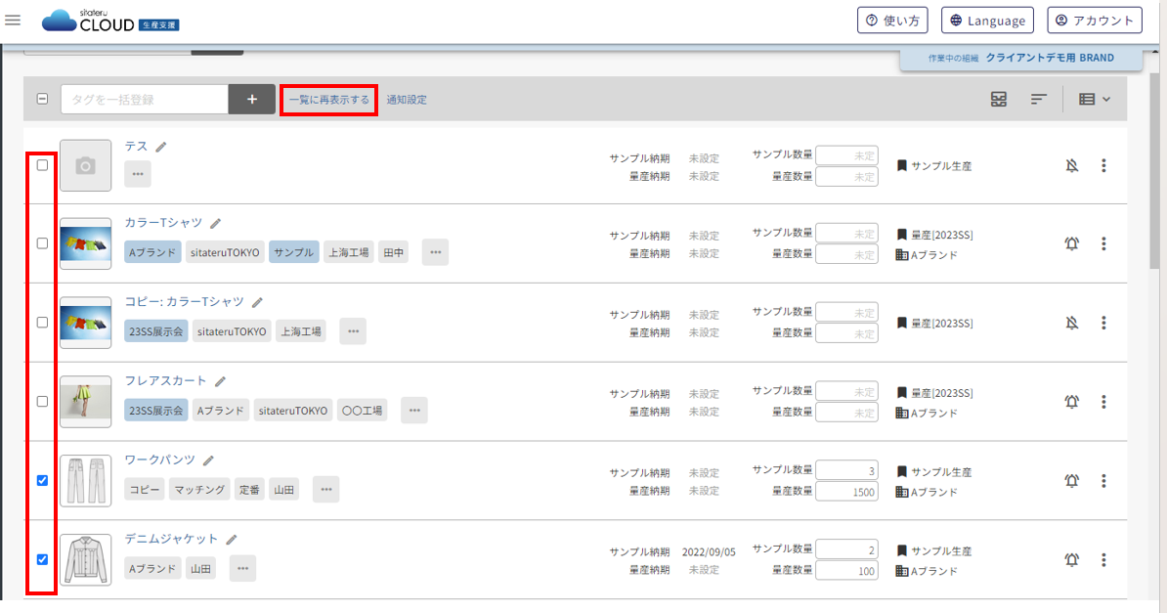Open ワークパンツ row kebab menu
The image size is (1167, 613).
click(1103, 480)
